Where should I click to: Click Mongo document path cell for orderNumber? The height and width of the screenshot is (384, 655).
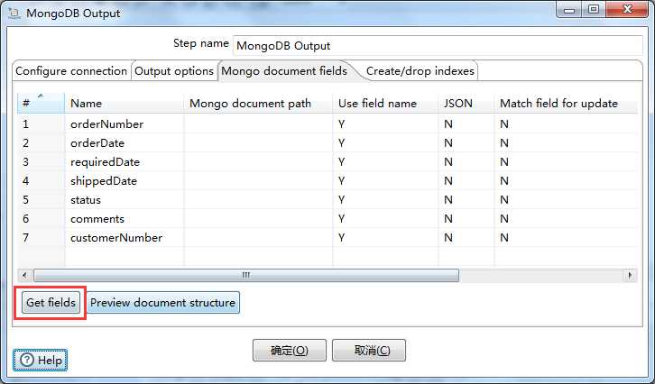pos(258,124)
